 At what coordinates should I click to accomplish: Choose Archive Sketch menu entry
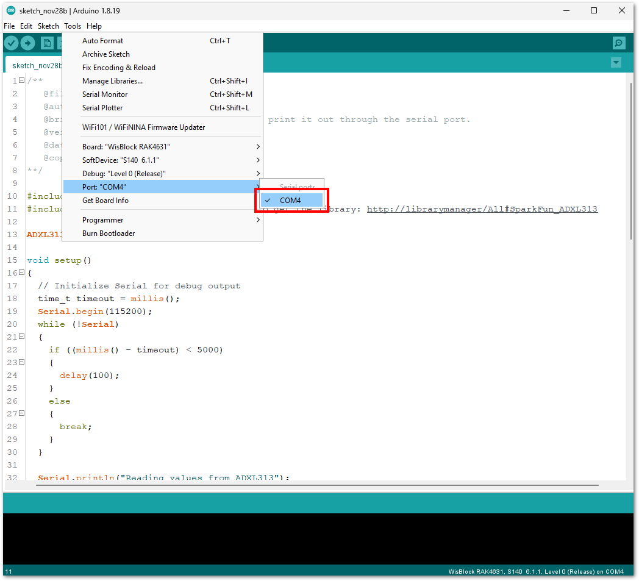pos(162,54)
